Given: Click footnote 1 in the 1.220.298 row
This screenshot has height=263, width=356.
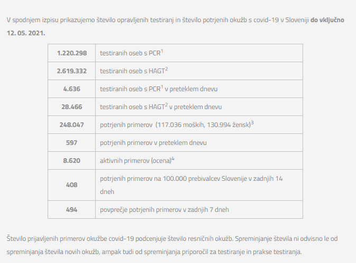Looking at the screenshot, I should [161, 51].
